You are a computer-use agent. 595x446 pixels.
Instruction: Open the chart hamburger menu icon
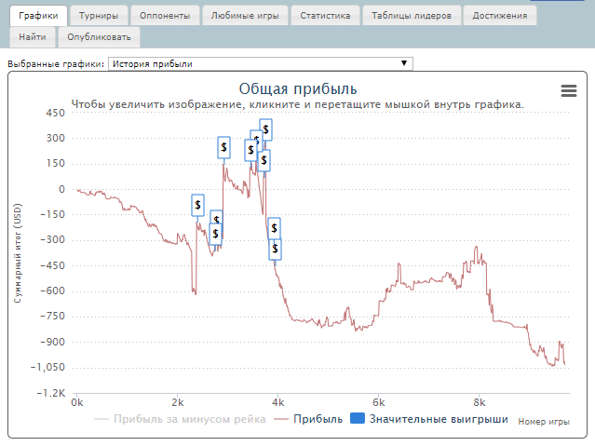tap(568, 90)
